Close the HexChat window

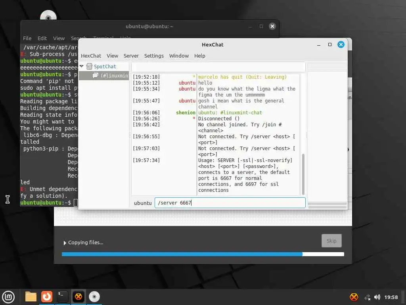(x=341, y=44)
